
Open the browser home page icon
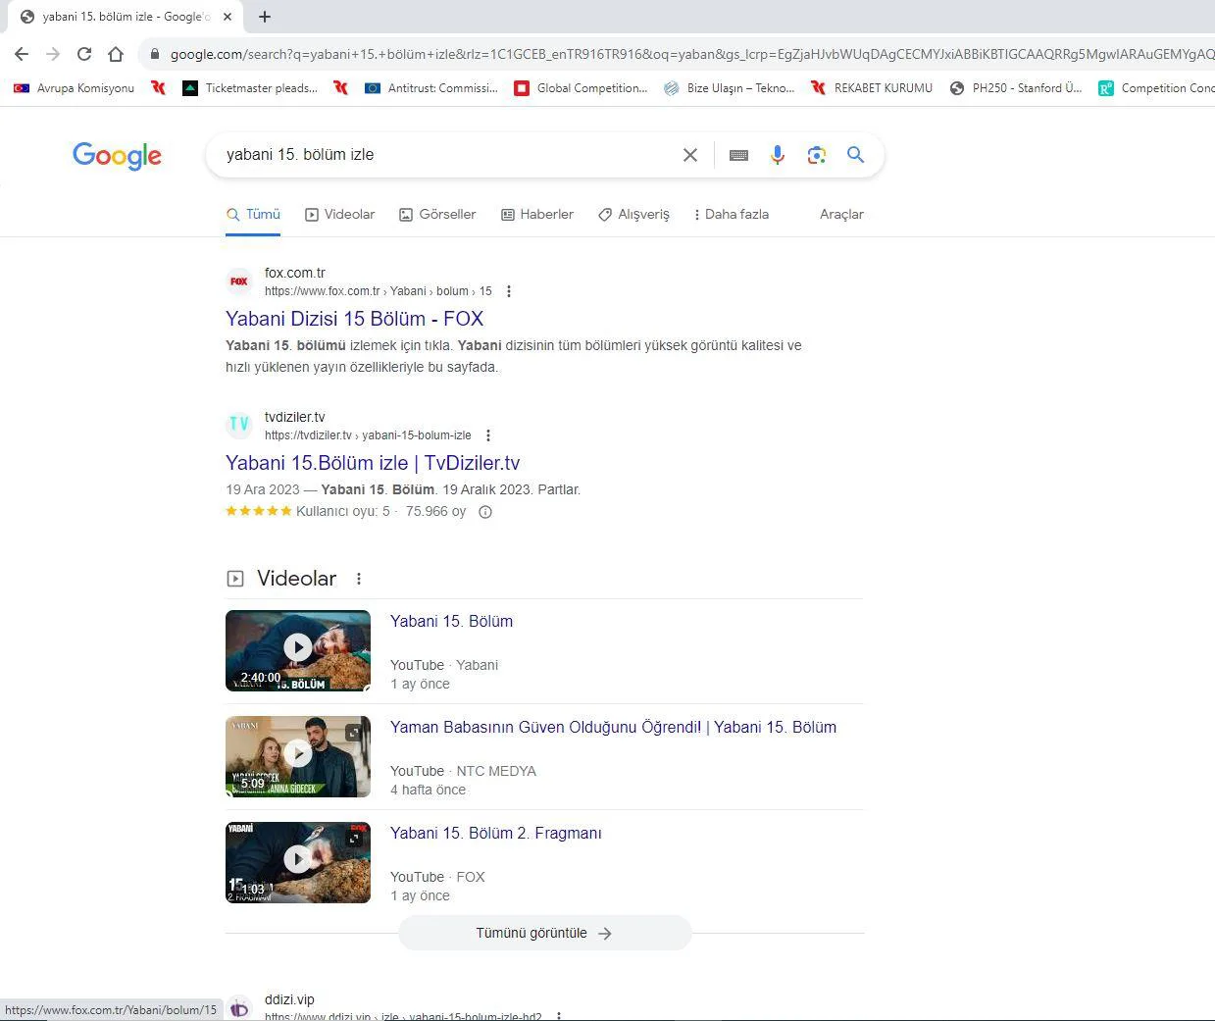(116, 54)
